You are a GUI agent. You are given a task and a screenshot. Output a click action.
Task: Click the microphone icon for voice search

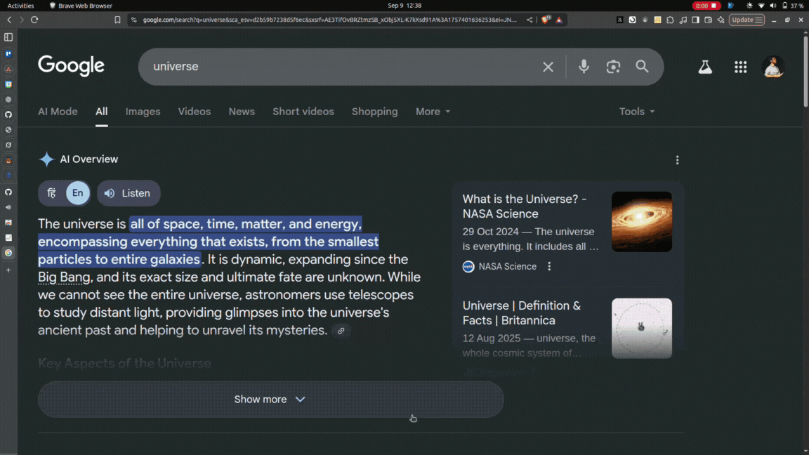click(584, 66)
